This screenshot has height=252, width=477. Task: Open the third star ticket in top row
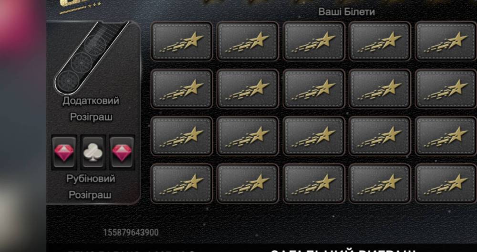point(314,41)
